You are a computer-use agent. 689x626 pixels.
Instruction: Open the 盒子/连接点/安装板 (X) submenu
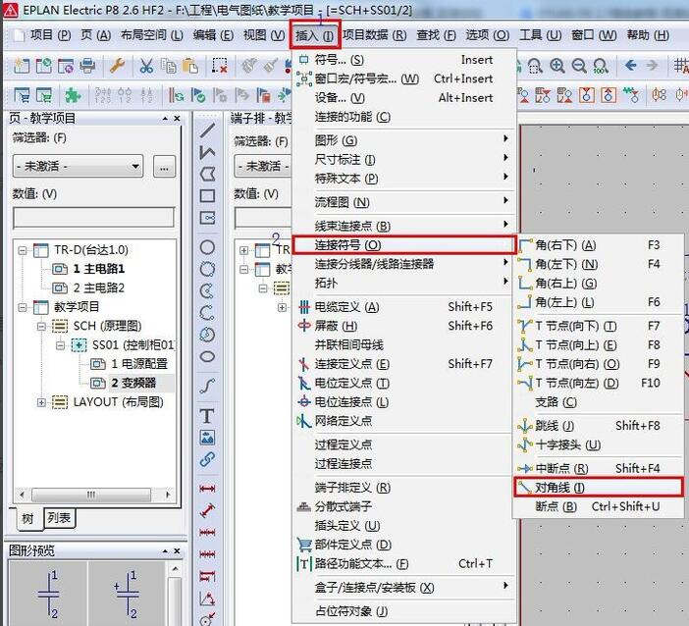click(403, 587)
